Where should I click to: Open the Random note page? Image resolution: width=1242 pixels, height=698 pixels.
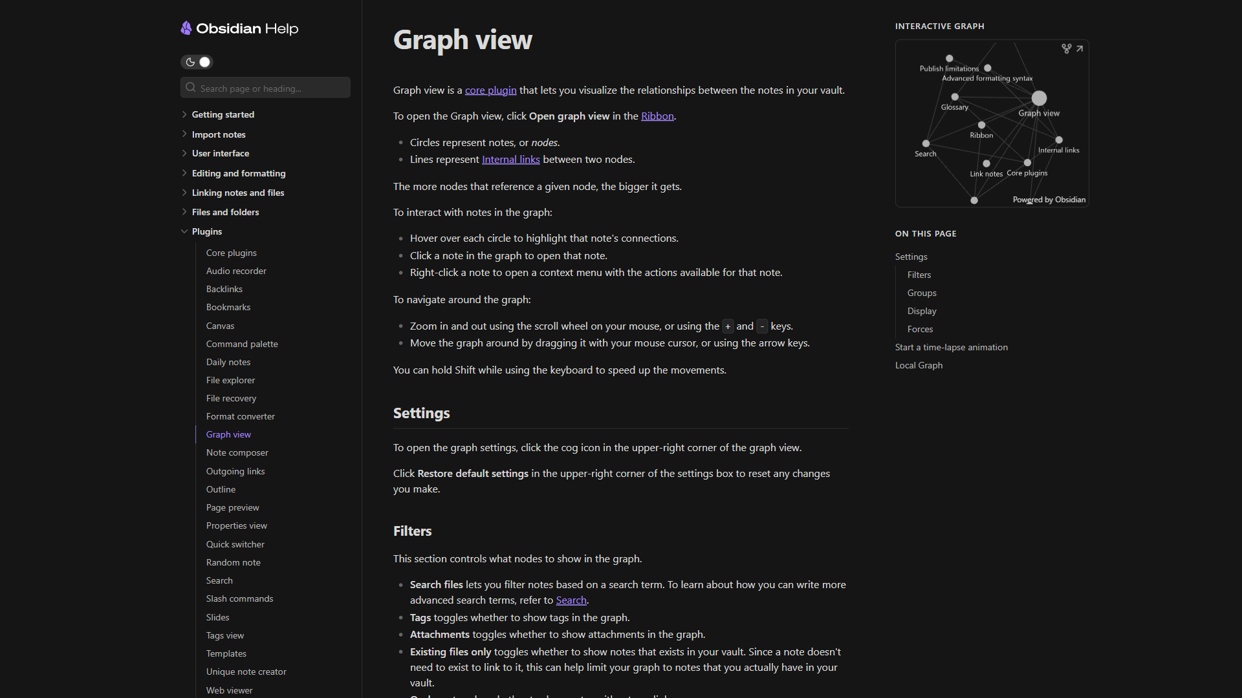(x=234, y=562)
